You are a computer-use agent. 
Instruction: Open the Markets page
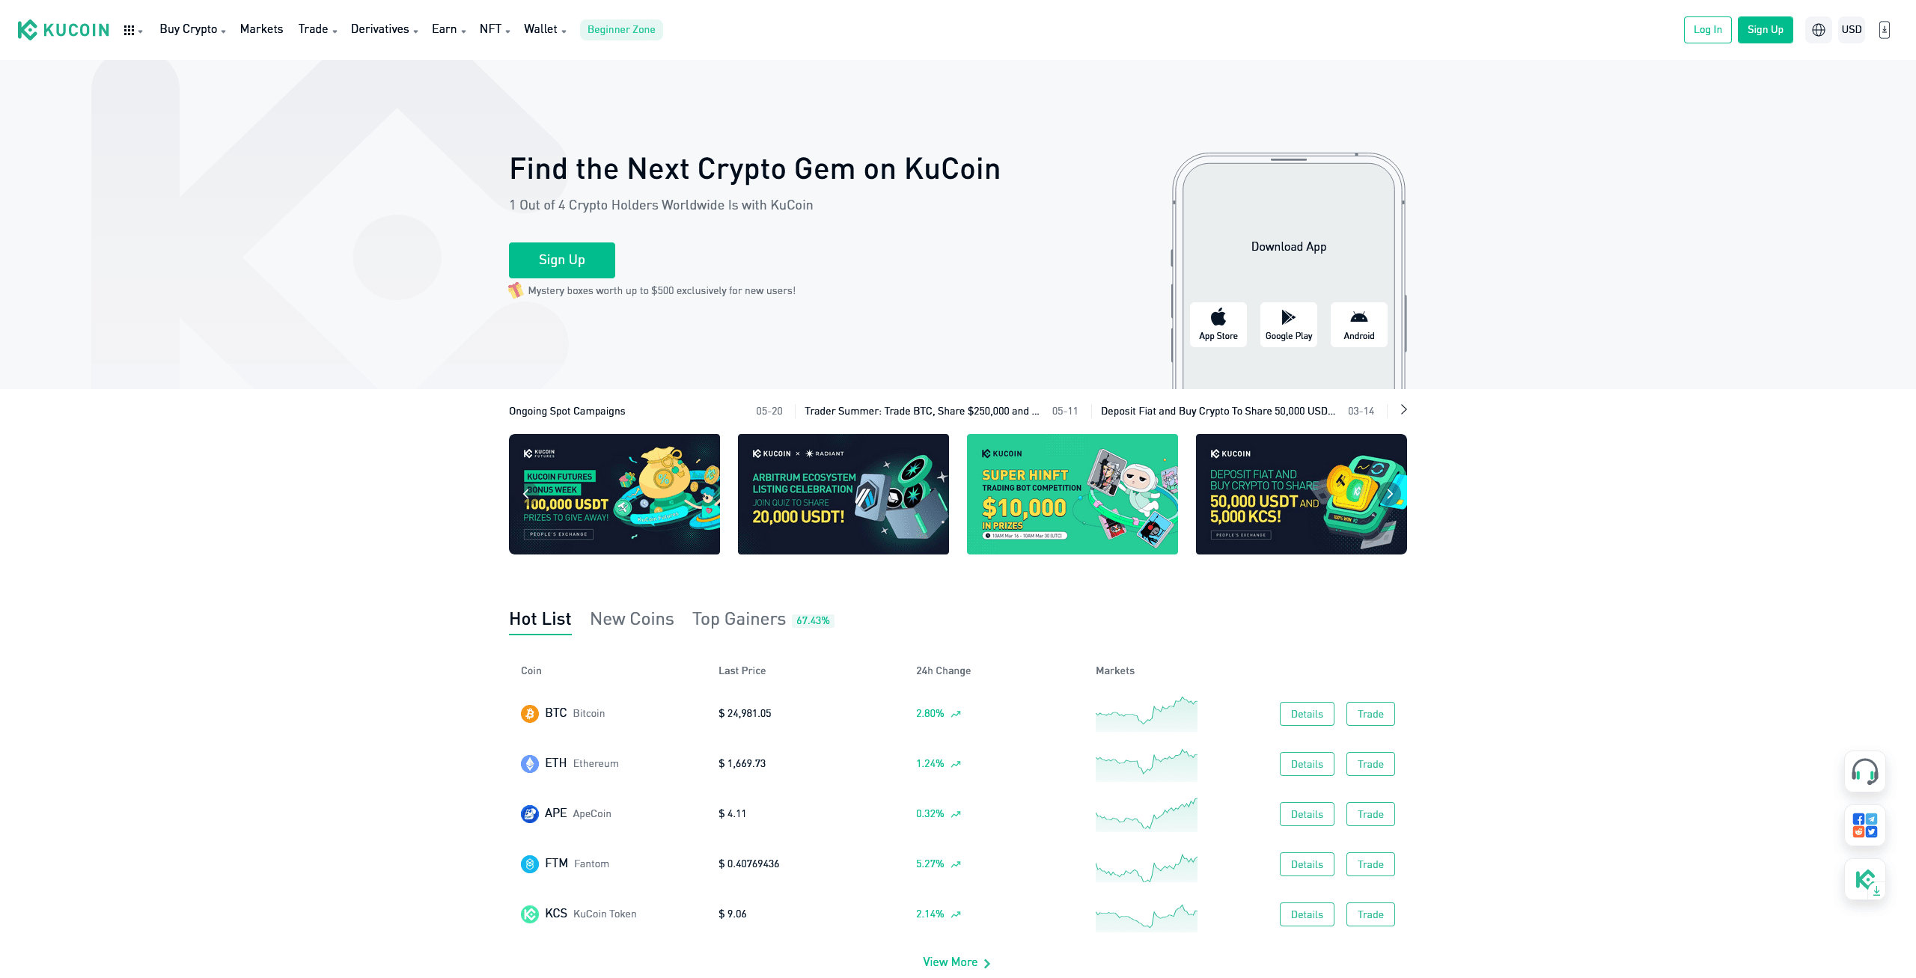click(x=261, y=29)
